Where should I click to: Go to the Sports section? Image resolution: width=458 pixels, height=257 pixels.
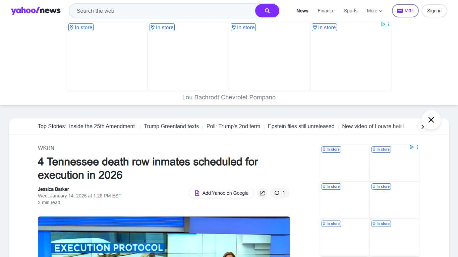click(350, 11)
